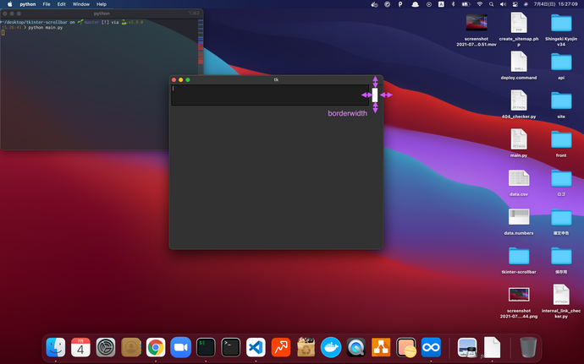The width and height of the screenshot is (584, 364).
Task: Select the screenshot .png file on desktop
Action: (x=519, y=302)
